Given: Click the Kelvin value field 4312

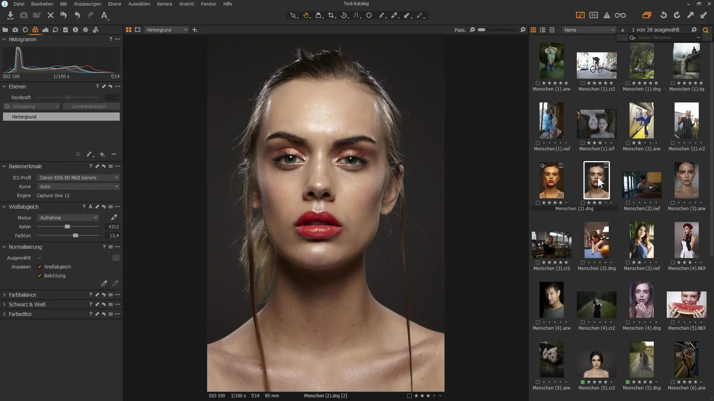Looking at the screenshot, I should 112,226.
